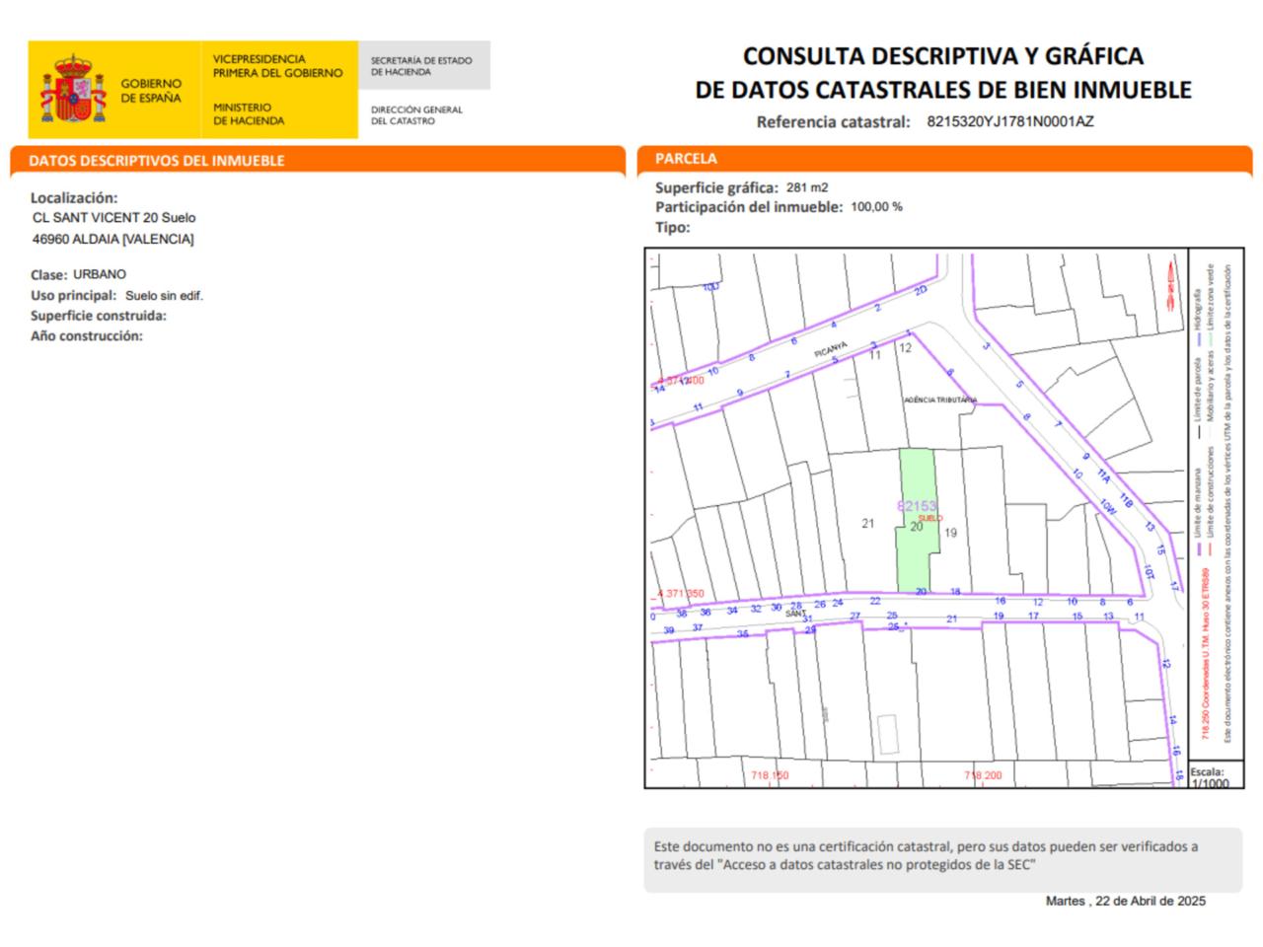Image resolution: width=1263 pixels, height=947 pixels.
Task: Click VICEPRESIDENCIA PRIMERA DEL GOBIERNO text
Action: [277, 66]
